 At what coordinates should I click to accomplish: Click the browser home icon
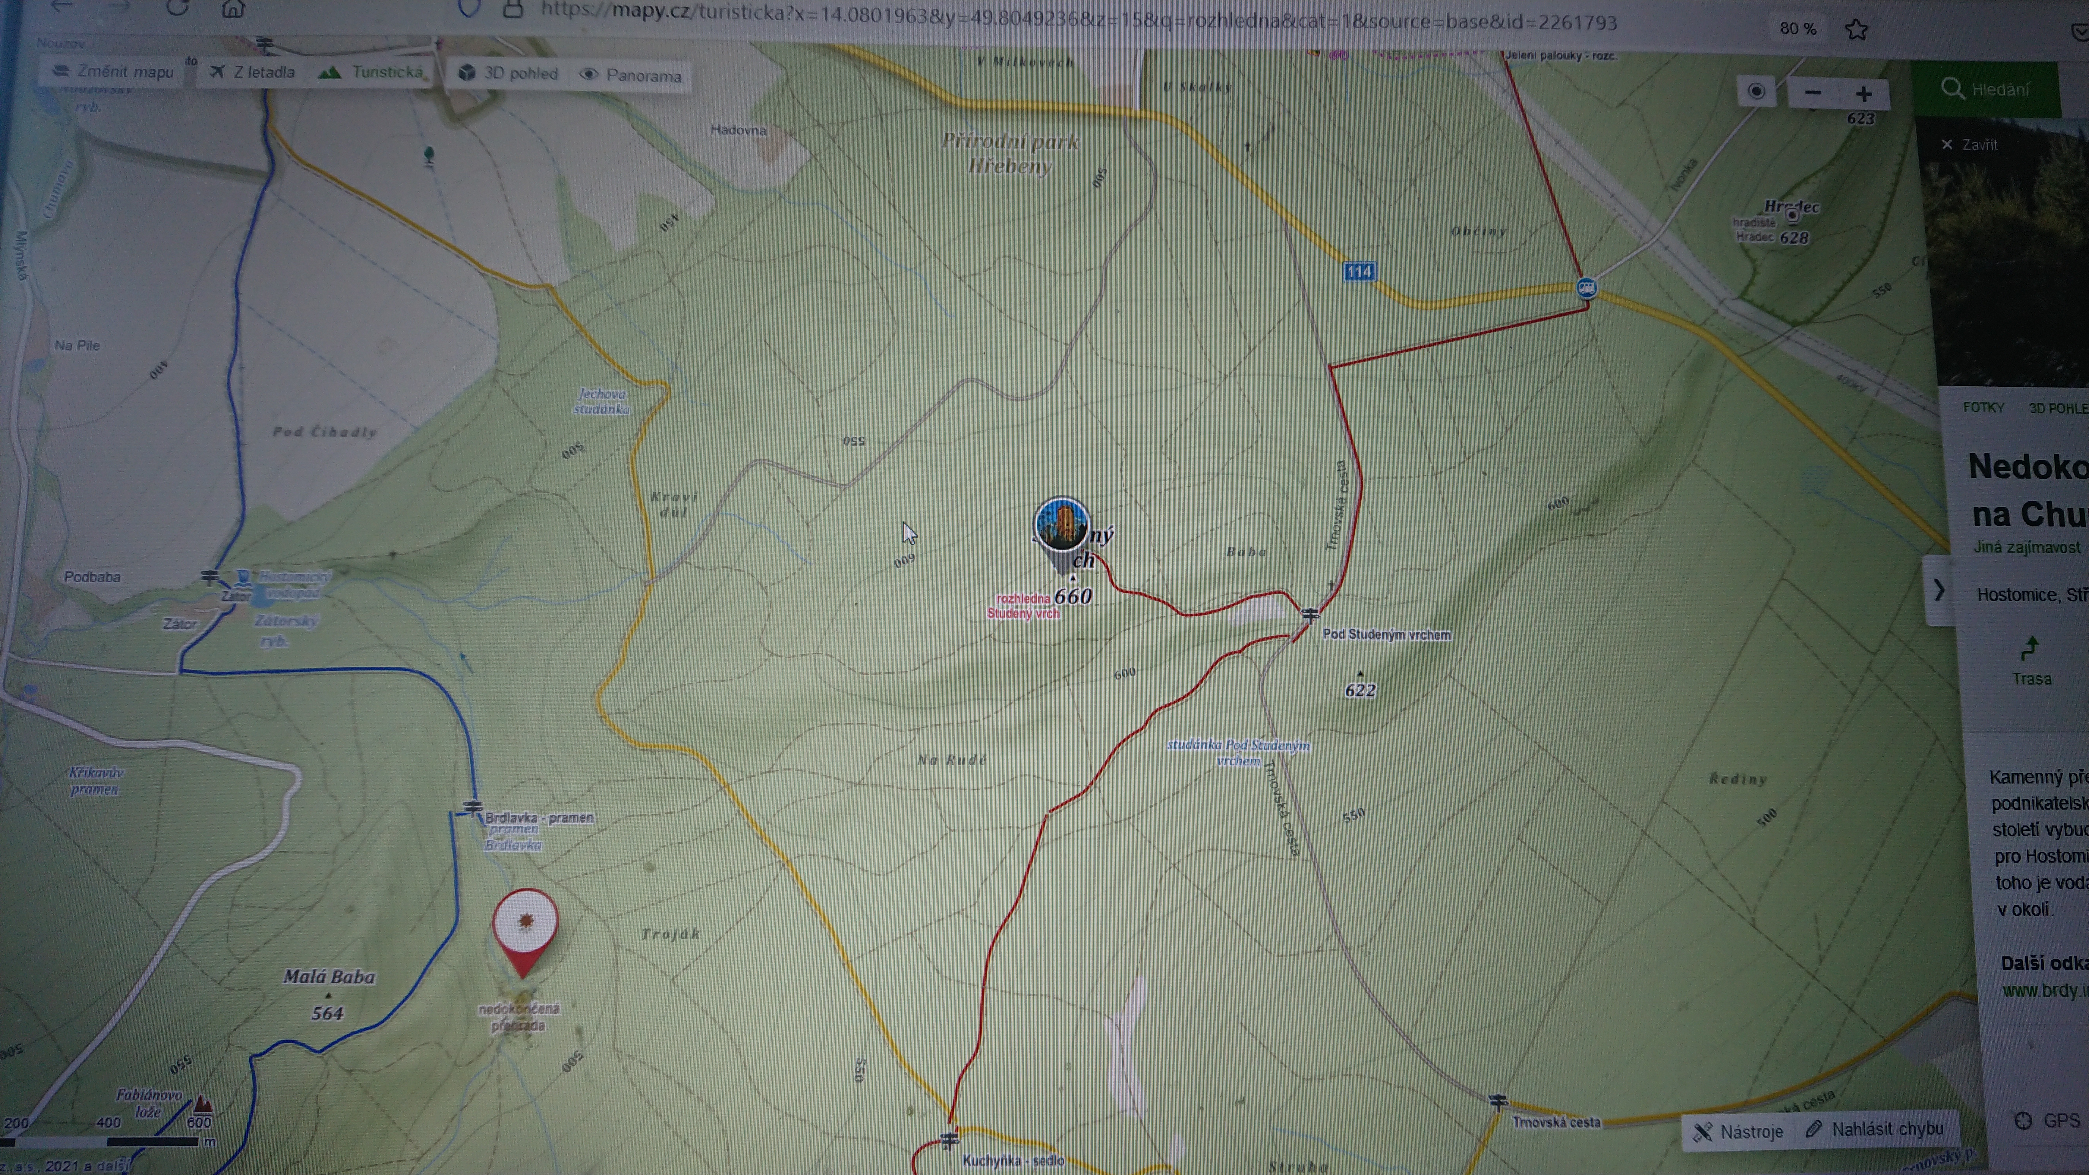[x=233, y=8]
